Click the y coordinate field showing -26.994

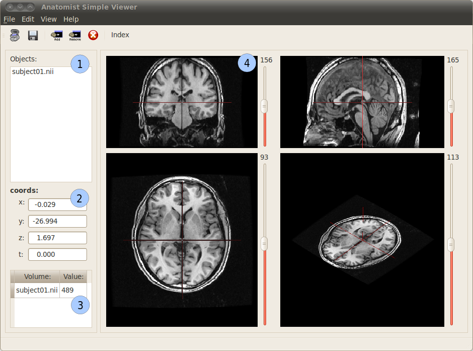coord(57,221)
